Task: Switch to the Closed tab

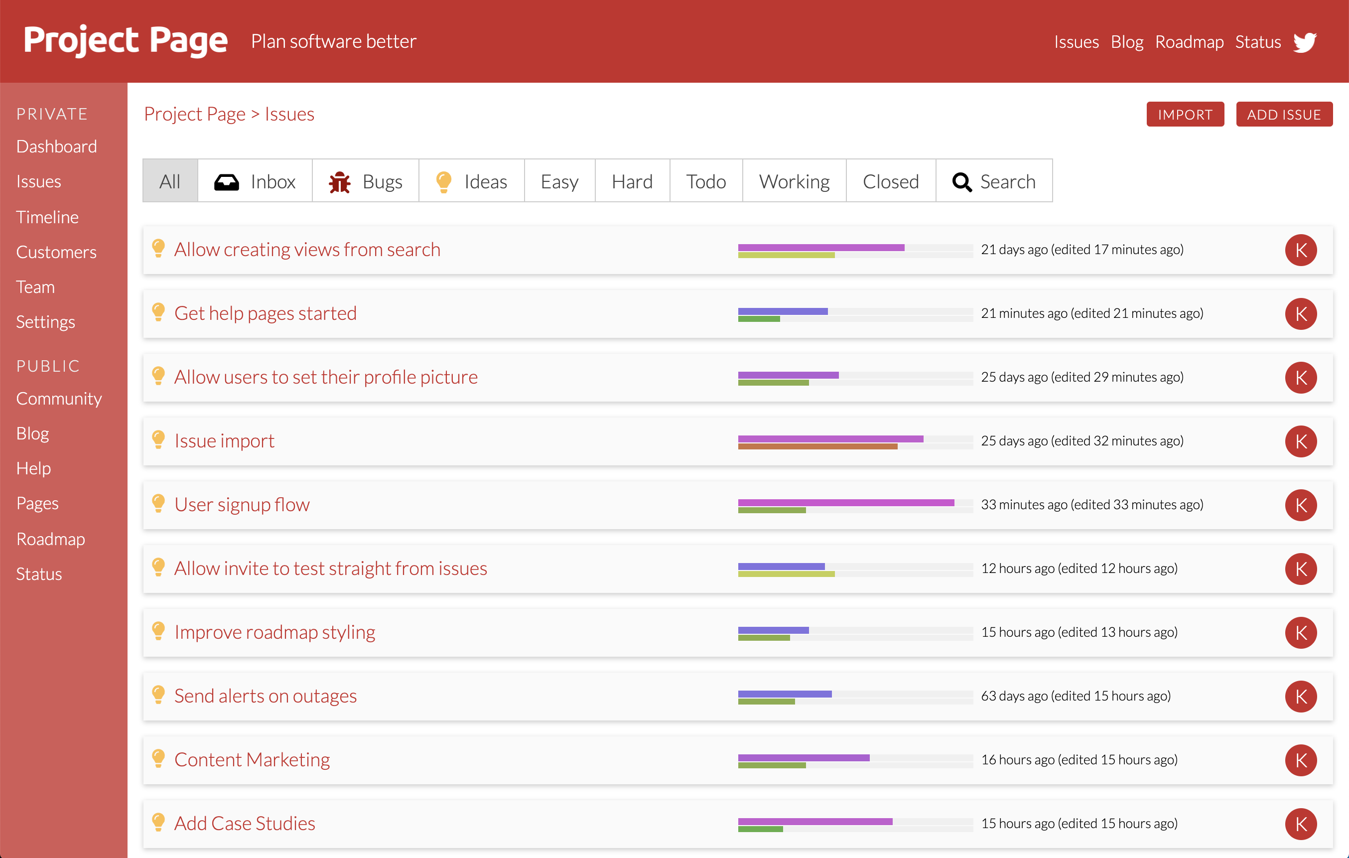Action: tap(891, 181)
